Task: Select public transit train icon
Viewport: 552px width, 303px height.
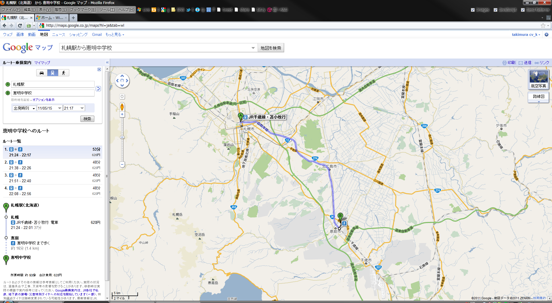Action: click(x=53, y=73)
